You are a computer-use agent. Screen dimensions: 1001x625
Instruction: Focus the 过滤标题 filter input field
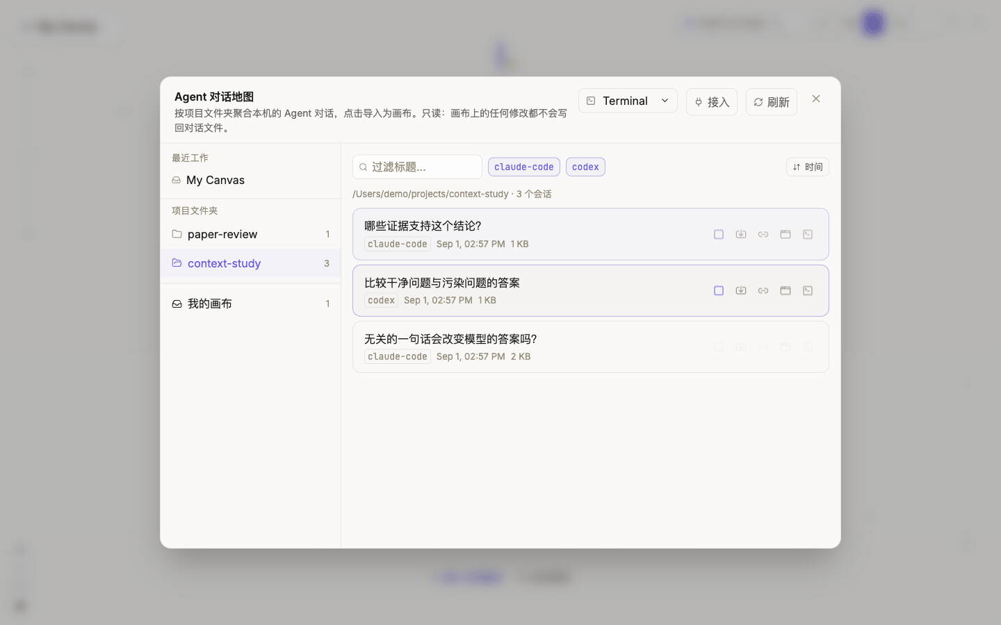[x=417, y=167]
